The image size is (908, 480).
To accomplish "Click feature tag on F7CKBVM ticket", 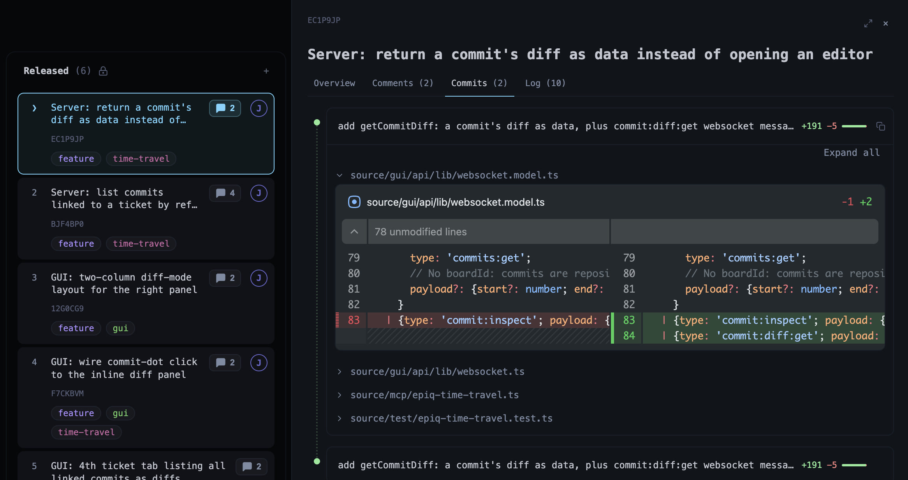I will (76, 413).
